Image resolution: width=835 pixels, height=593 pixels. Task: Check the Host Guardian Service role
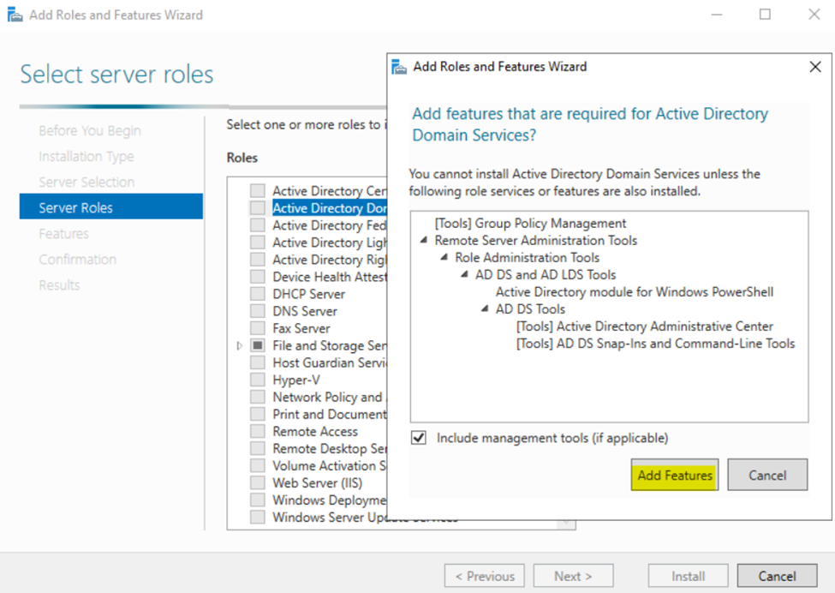click(258, 362)
